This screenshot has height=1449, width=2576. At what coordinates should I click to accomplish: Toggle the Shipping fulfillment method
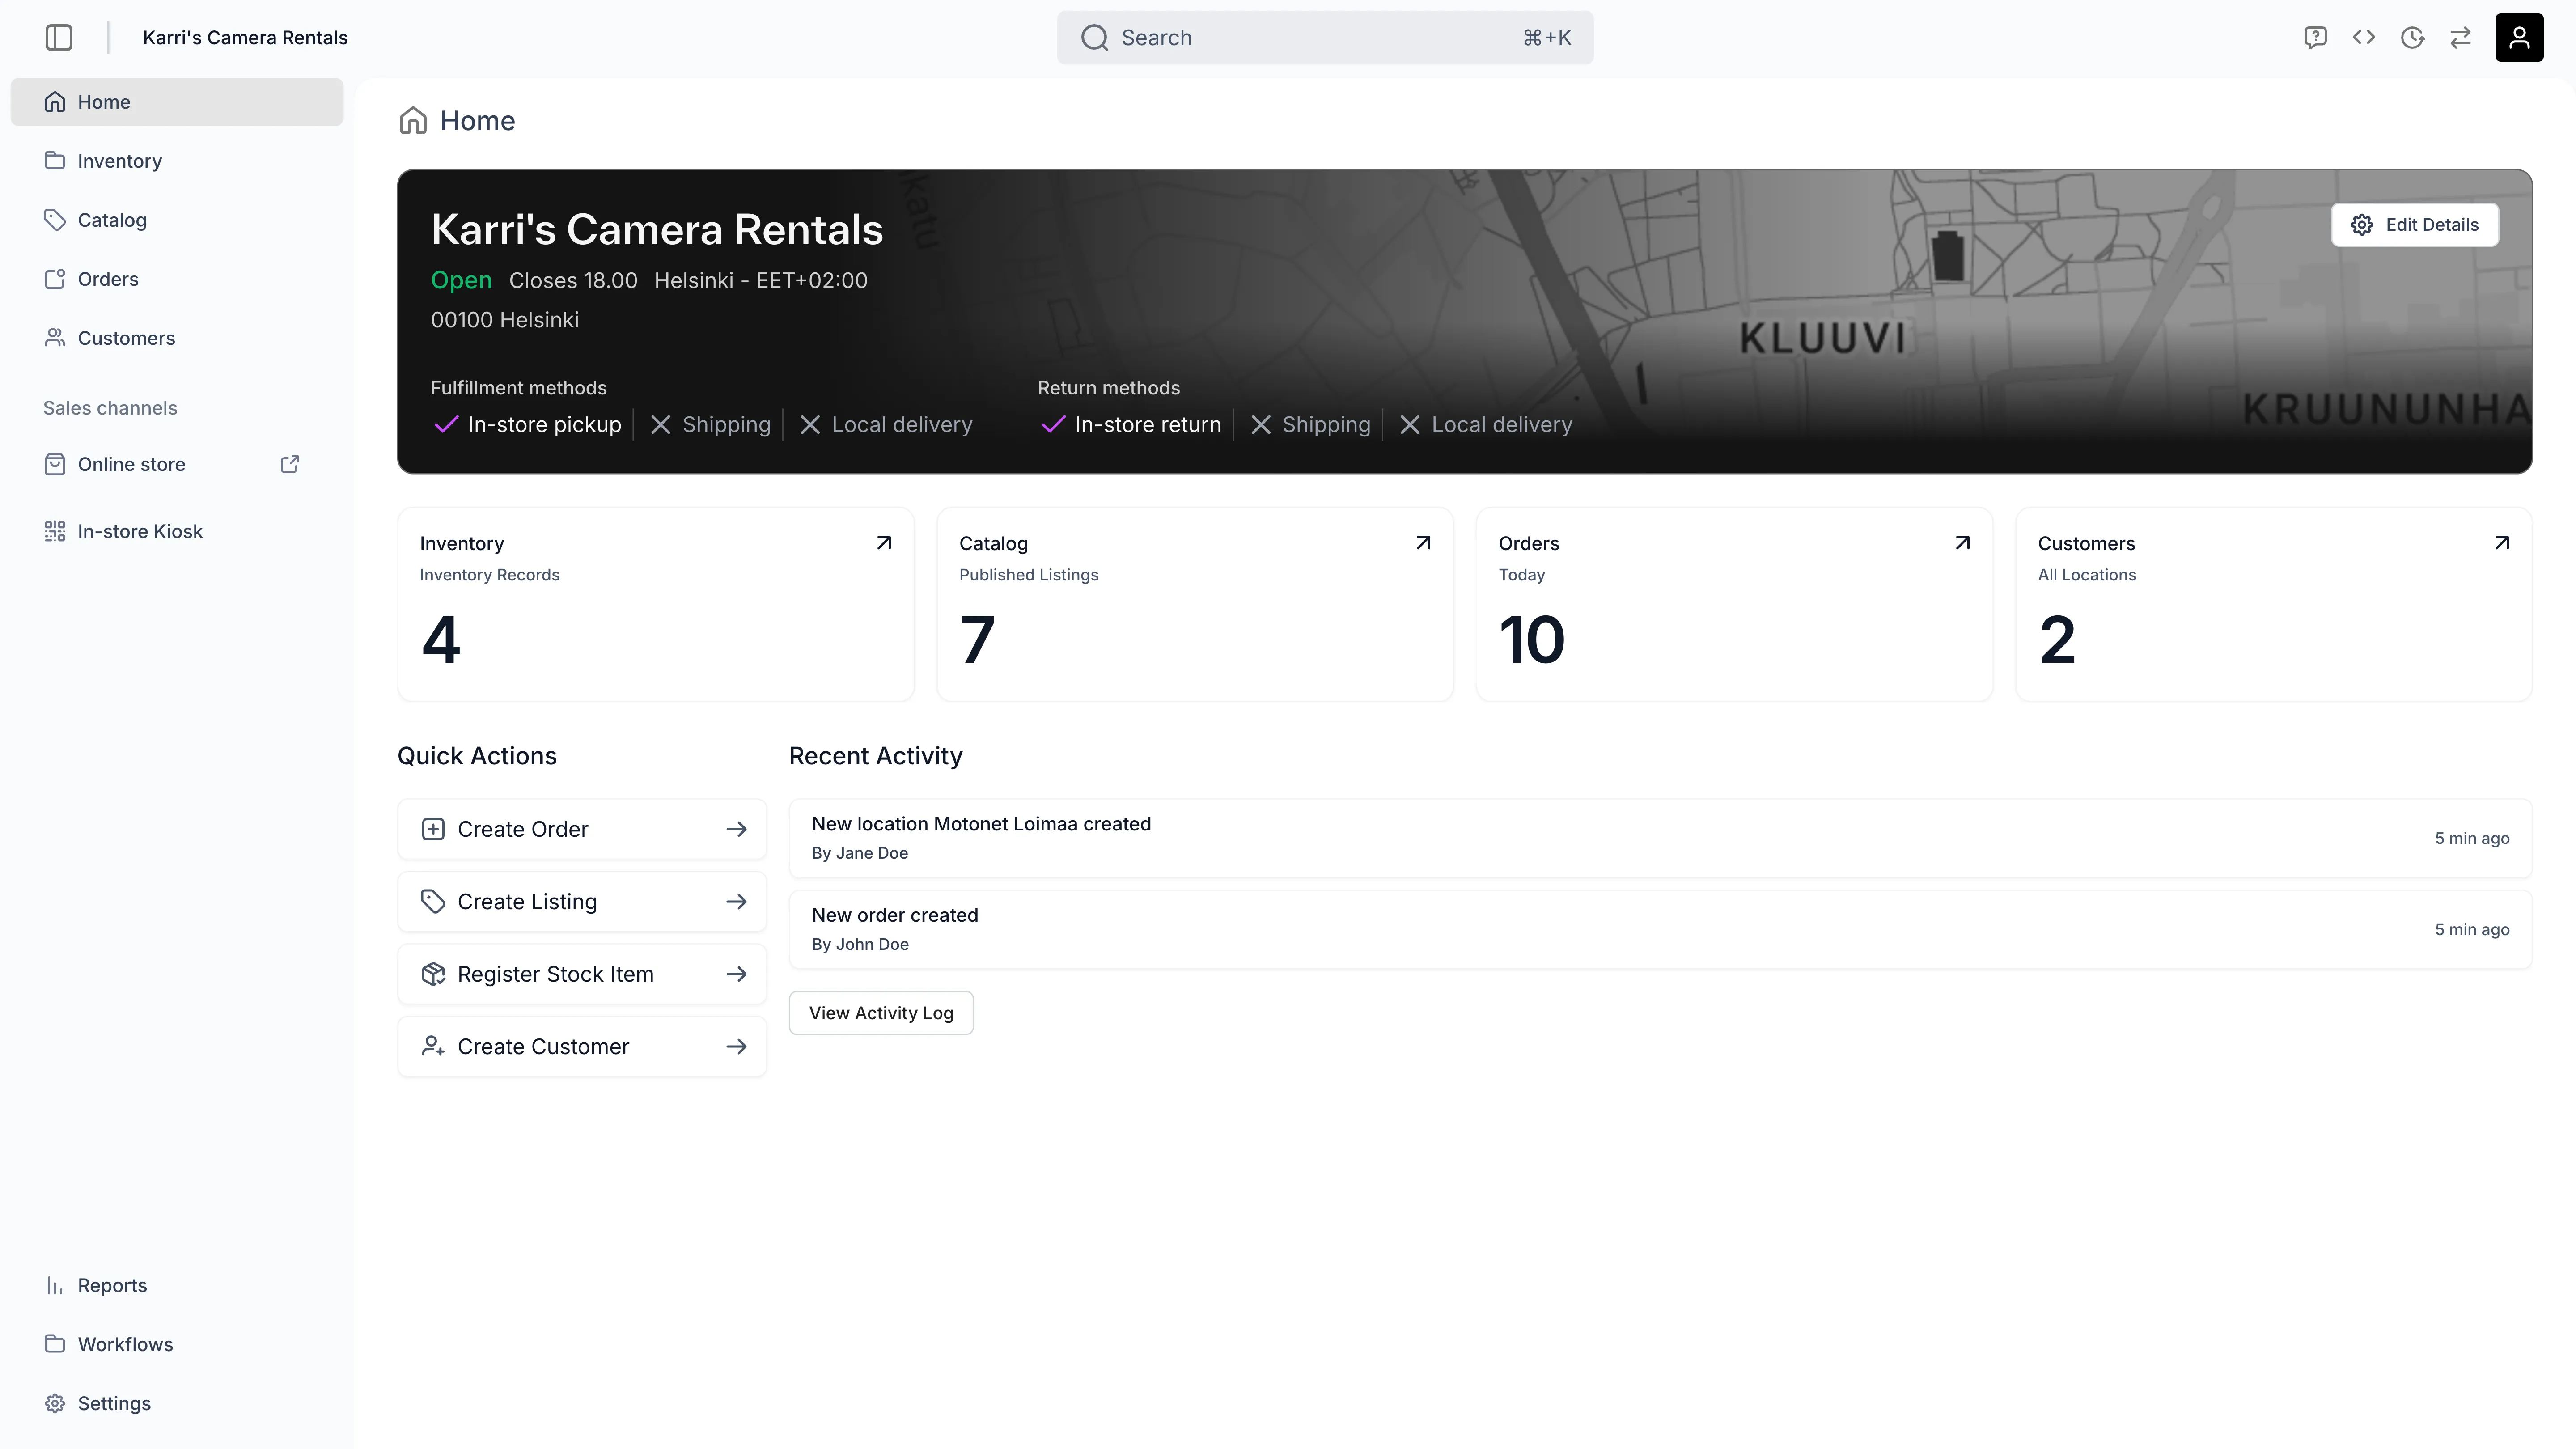click(x=710, y=424)
